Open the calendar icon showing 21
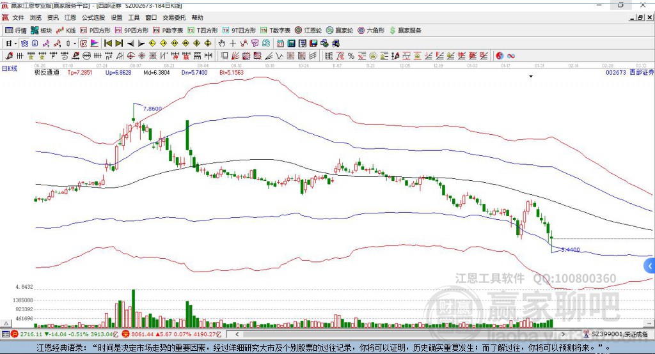 tap(280, 43)
